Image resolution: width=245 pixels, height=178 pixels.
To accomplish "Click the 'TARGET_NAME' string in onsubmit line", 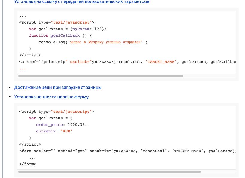I will click(x=188, y=151).
